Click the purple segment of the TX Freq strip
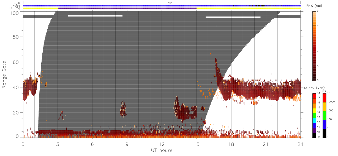Screen dimensions: 338x156 [127, 8]
